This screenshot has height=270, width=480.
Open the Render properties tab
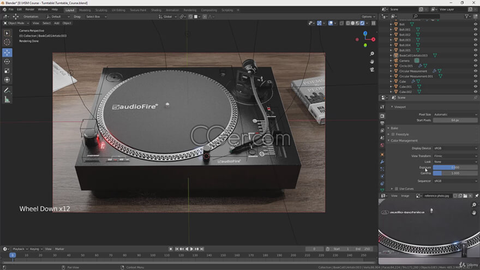(x=382, y=116)
